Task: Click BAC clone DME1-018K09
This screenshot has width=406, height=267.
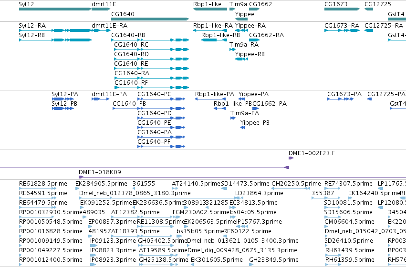Action: coord(242,177)
